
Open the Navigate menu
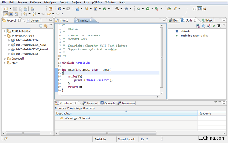pos(50,3)
